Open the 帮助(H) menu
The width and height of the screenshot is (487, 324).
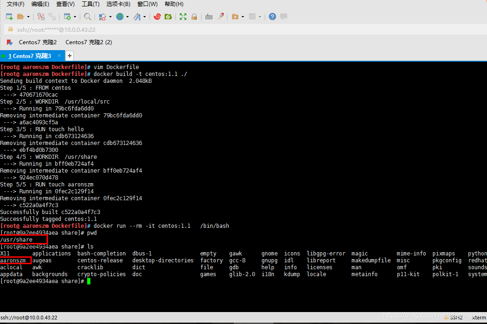[x=174, y=4]
